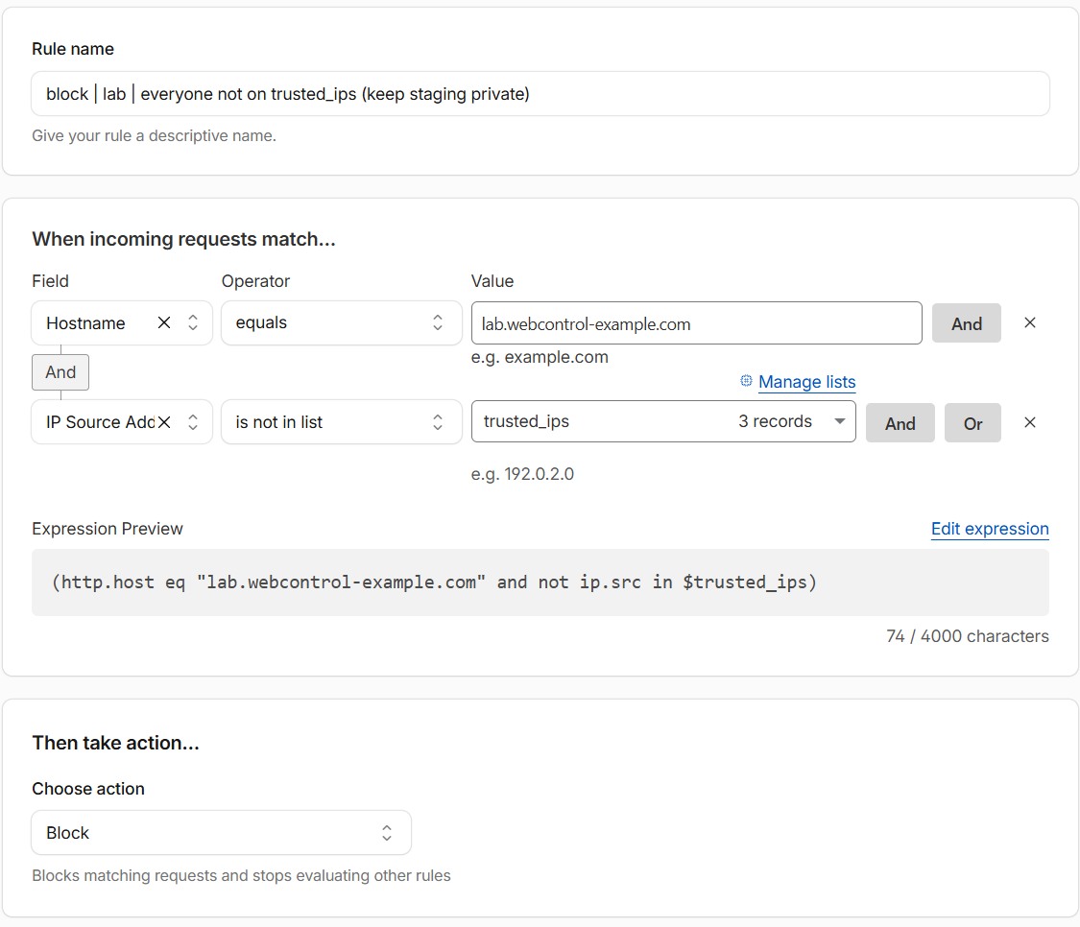The image size is (1080, 927).
Task: Click the 'Then take action...' heading
Action: click(116, 743)
